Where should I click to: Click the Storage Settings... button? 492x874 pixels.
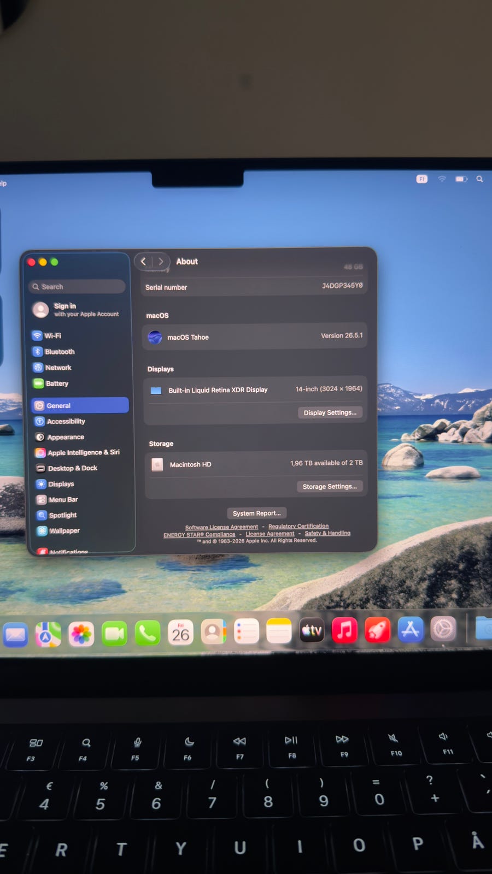(330, 486)
